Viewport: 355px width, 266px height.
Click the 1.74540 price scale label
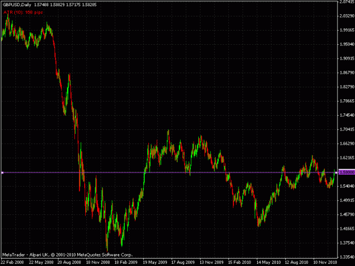[347, 115]
